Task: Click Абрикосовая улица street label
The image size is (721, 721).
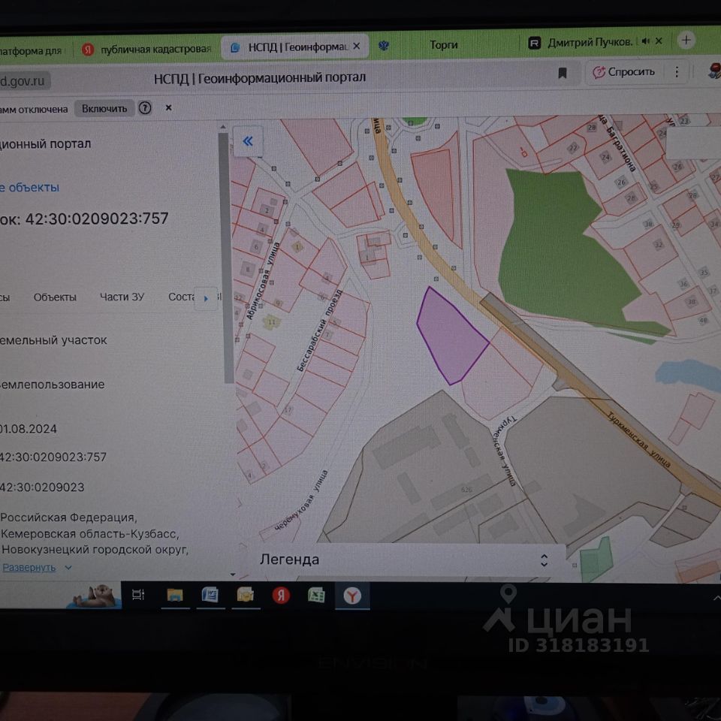Action: [263, 281]
